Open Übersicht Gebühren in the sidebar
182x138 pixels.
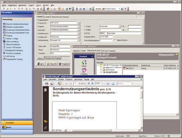(x=12, y=44)
